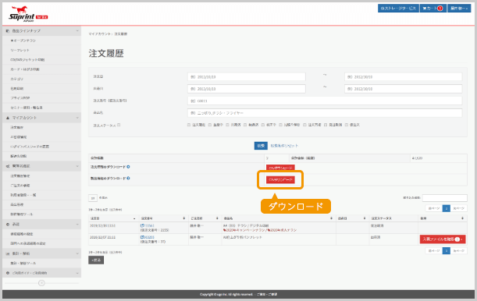
Task: Click the マイアカウント breadcrumb link
Action: [x=99, y=34]
